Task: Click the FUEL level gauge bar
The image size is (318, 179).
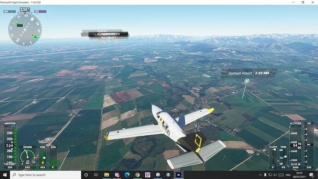Action: coord(42,157)
